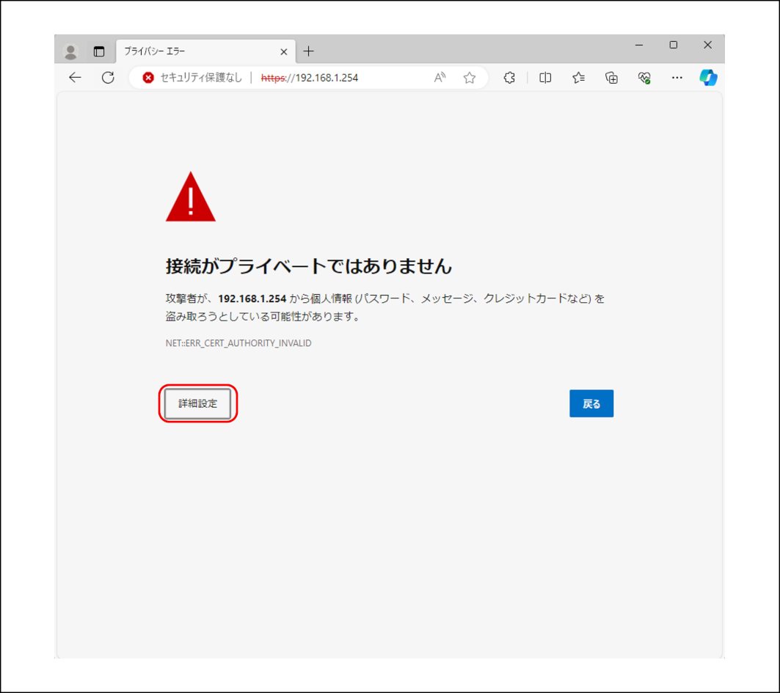Click the profile avatar icon

70,51
